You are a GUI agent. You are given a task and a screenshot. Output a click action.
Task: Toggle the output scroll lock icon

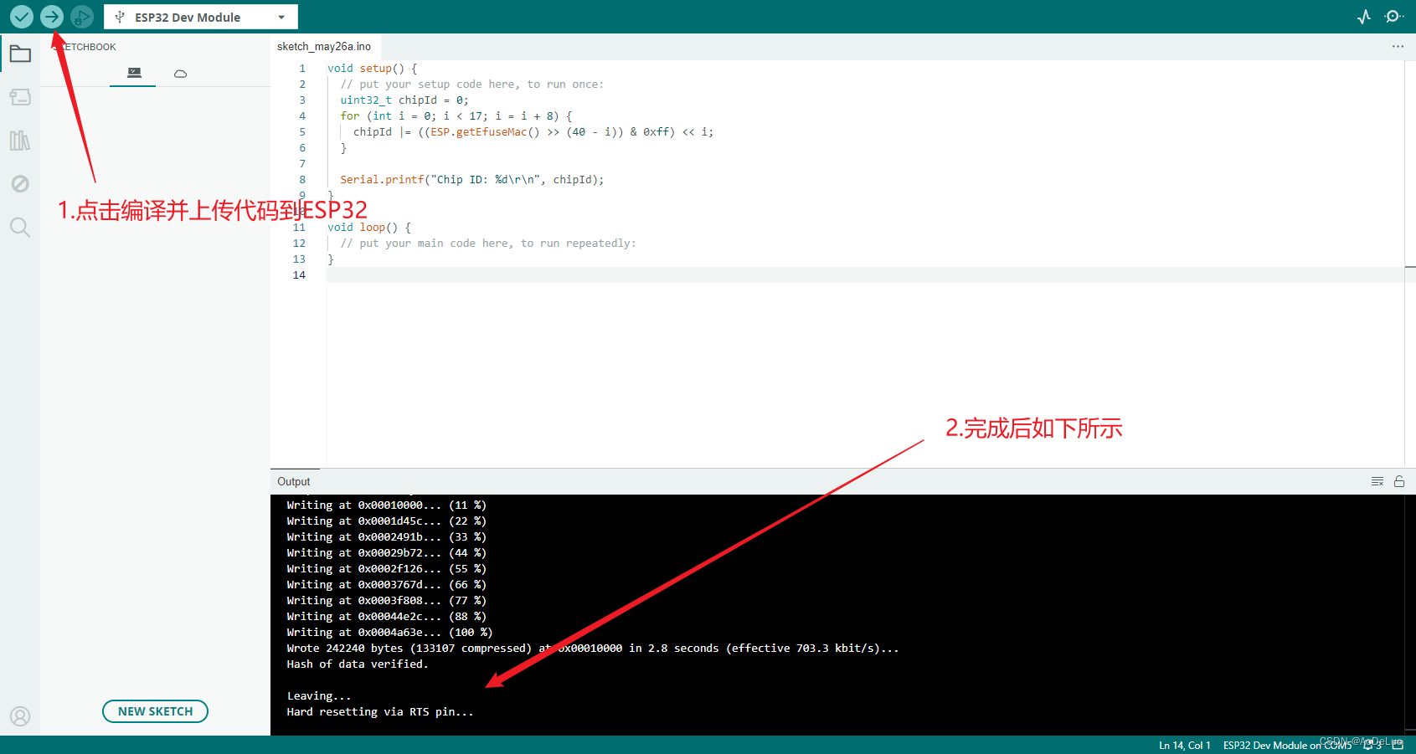(1399, 481)
